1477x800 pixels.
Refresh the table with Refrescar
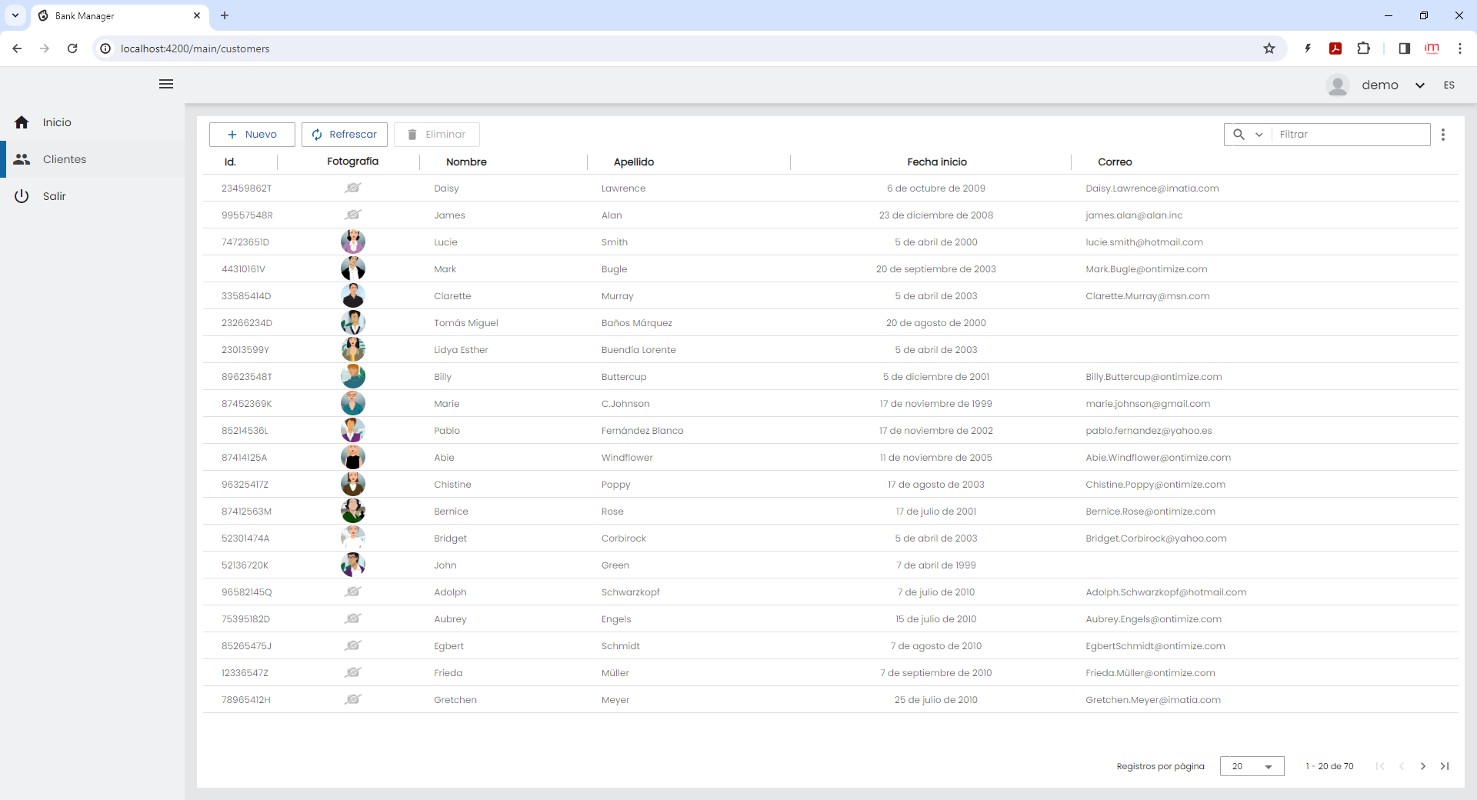345,135
